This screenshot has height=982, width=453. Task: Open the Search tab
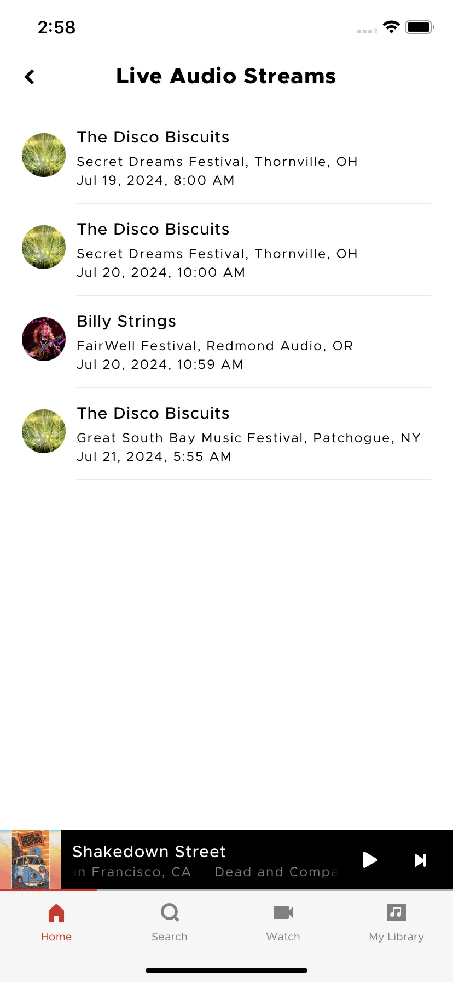170,923
